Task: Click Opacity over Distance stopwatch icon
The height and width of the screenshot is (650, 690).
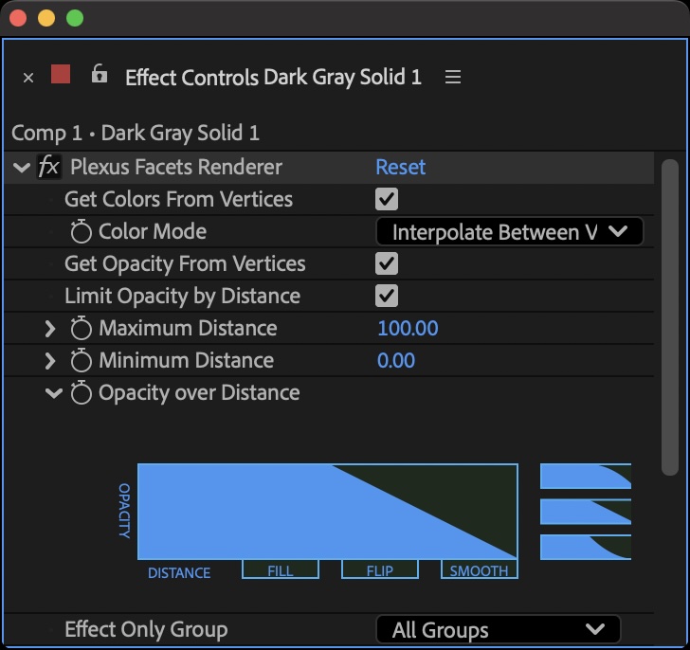Action: click(81, 392)
